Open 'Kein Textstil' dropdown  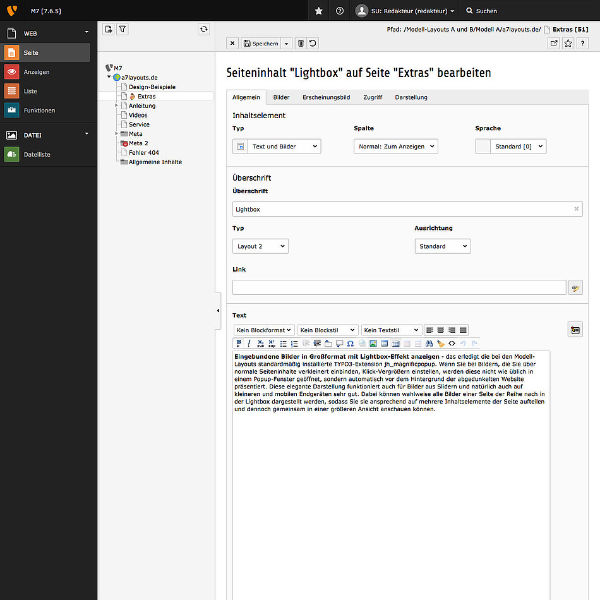(x=392, y=330)
